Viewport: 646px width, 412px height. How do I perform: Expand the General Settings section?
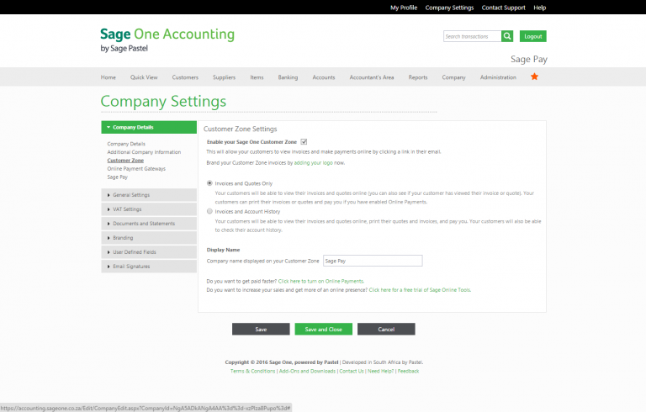(149, 195)
